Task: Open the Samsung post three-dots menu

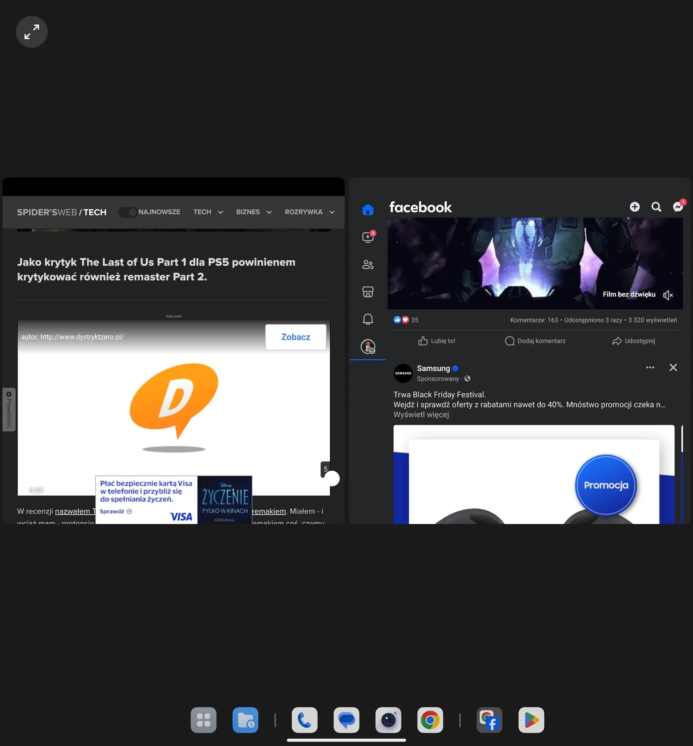Action: point(650,367)
